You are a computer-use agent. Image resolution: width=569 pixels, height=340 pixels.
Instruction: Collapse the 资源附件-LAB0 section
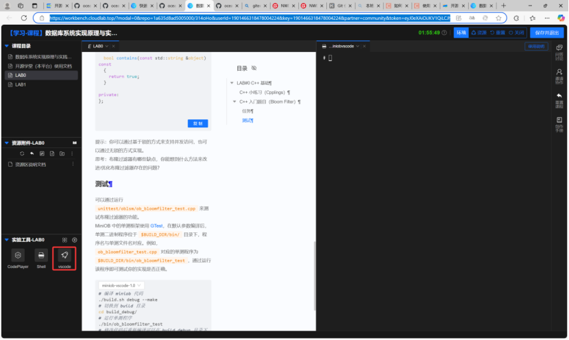(7, 143)
